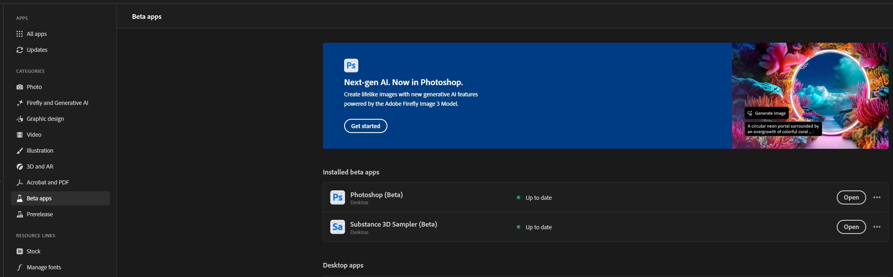Select the Acrobat and PDF category
This screenshot has width=893, height=277.
pyautogui.click(x=60, y=182)
